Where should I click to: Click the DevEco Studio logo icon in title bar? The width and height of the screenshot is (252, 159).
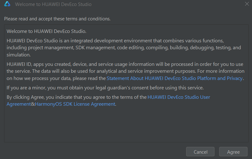(x=7, y=4)
